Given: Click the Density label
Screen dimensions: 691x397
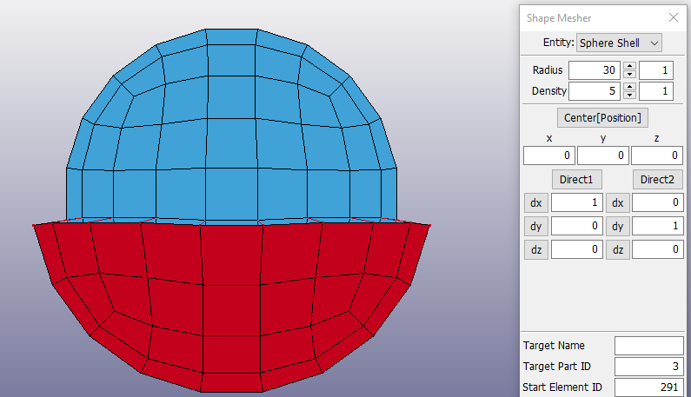Looking at the screenshot, I should point(549,90).
